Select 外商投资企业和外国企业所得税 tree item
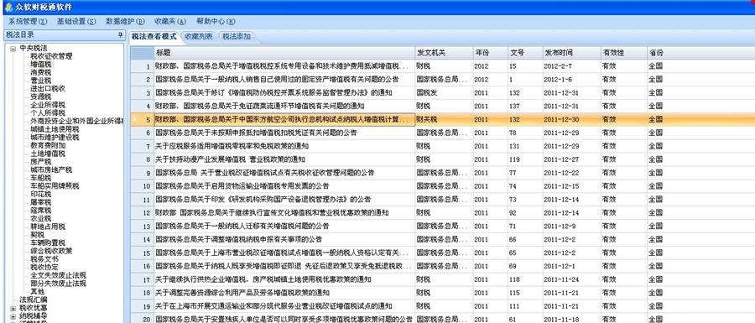755x323 pixels. 76,122
